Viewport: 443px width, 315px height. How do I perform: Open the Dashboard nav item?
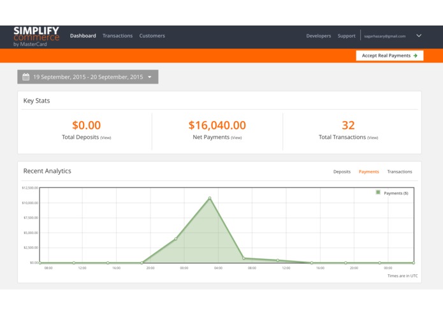coord(83,36)
